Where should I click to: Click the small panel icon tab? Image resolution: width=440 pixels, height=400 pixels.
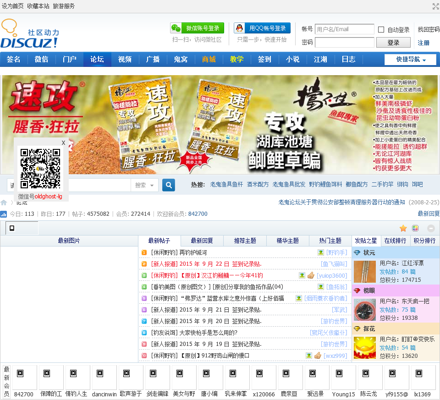pyautogui.click(x=12, y=228)
